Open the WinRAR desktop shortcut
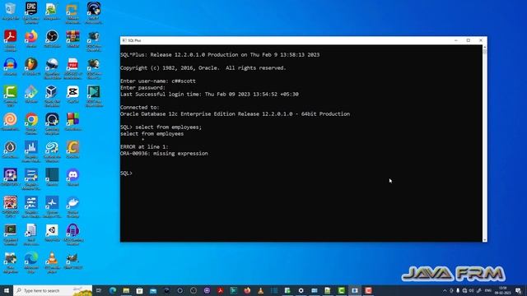The height and width of the screenshot is (296, 527). pos(73,39)
